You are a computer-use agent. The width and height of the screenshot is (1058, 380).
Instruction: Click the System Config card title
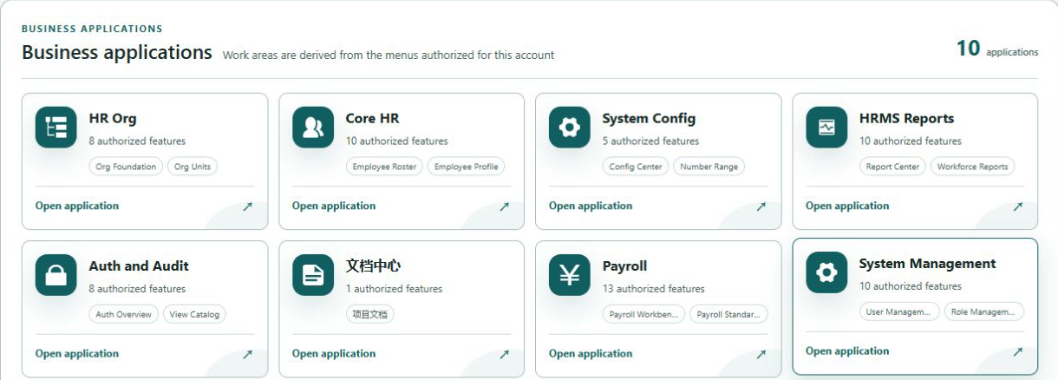650,119
